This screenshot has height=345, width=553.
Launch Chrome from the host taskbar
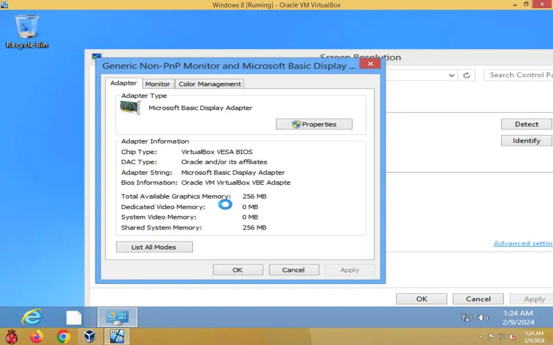[64, 336]
